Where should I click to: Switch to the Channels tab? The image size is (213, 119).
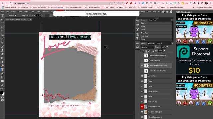[152, 43]
